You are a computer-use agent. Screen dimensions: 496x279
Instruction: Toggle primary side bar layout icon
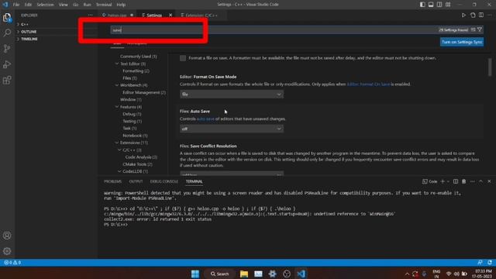422,5
